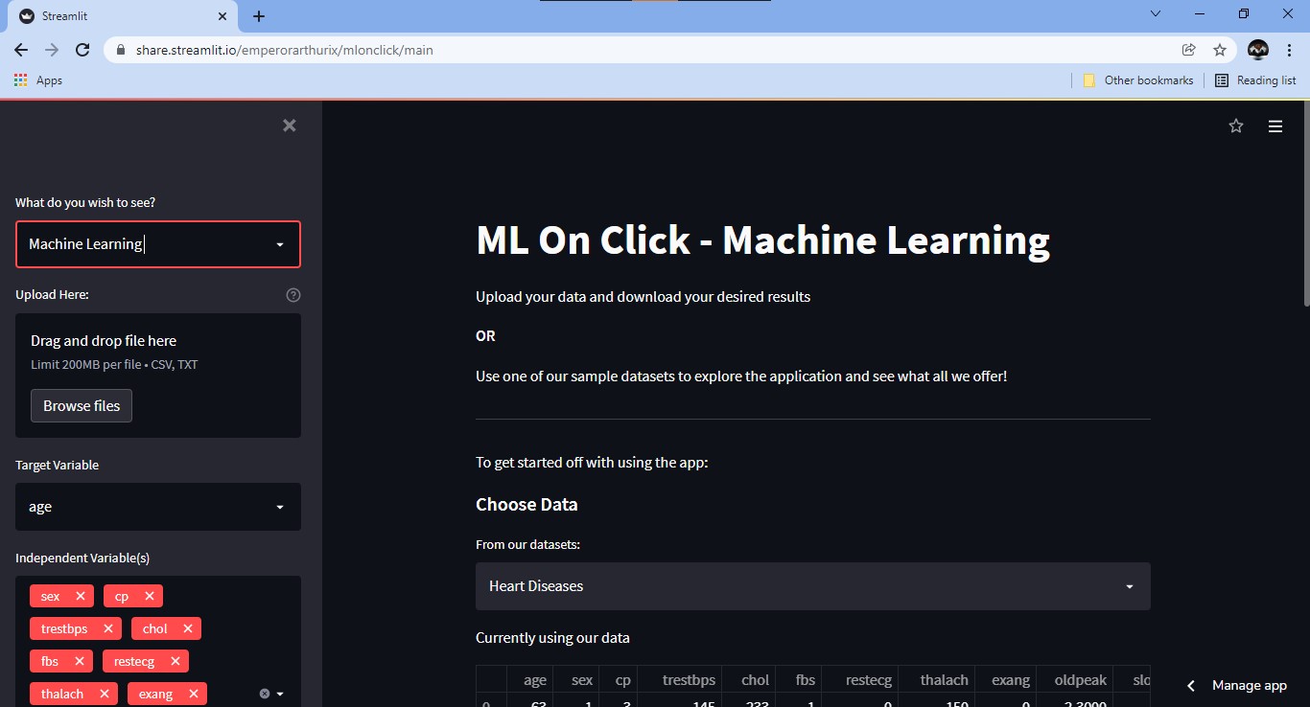Expand the Heart Diseases dataset dropdown

(813, 586)
